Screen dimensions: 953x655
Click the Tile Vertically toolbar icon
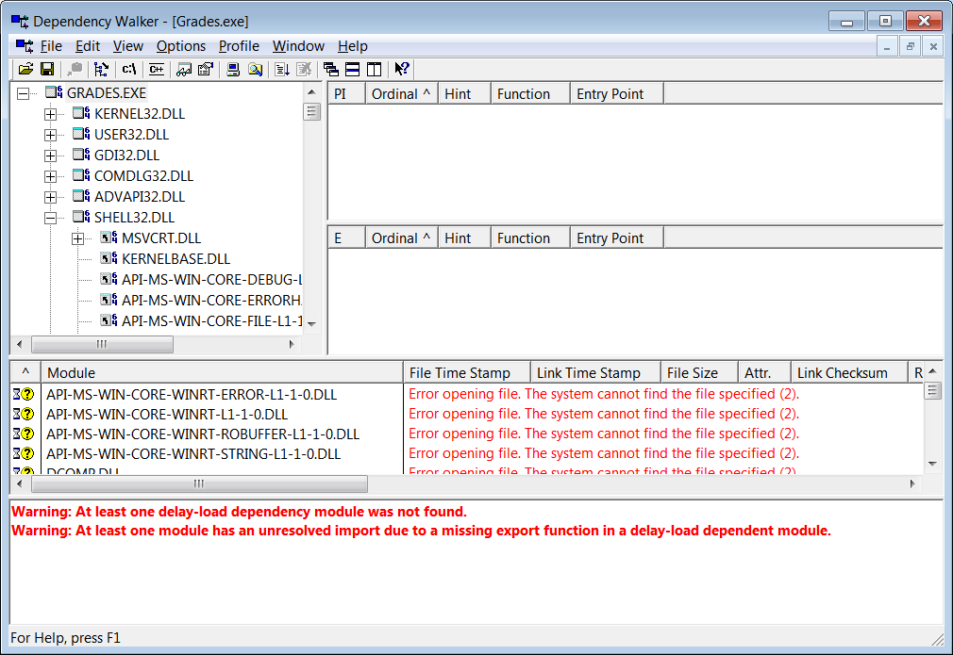[375, 69]
